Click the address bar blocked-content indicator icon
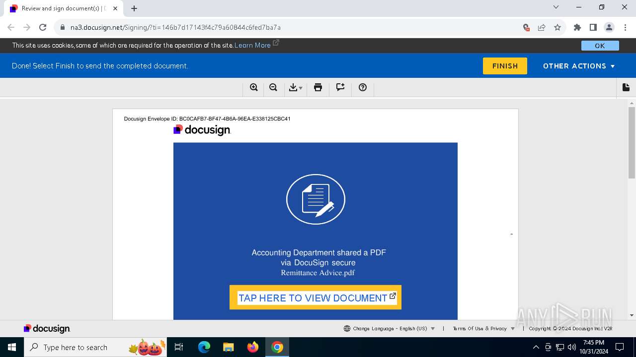Screen dimensions: 636x357 click(x=526, y=27)
